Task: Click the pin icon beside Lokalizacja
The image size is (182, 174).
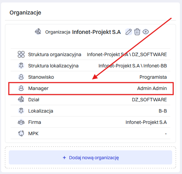Action: 21,111
